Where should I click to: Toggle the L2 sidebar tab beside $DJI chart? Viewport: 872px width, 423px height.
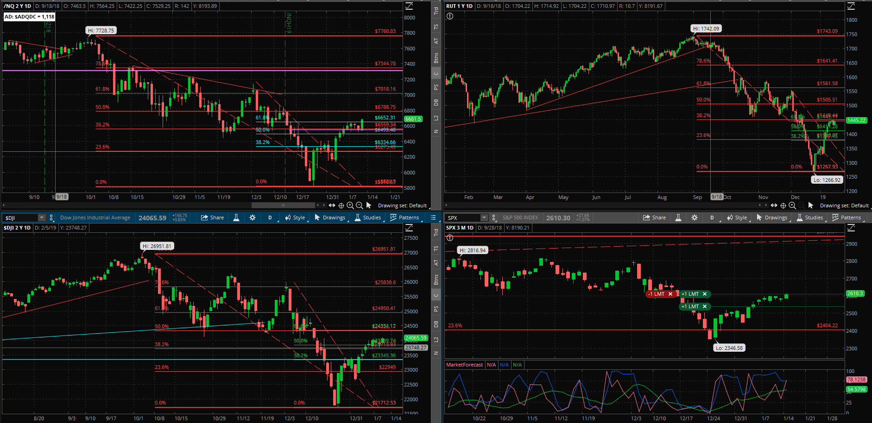[x=436, y=340]
